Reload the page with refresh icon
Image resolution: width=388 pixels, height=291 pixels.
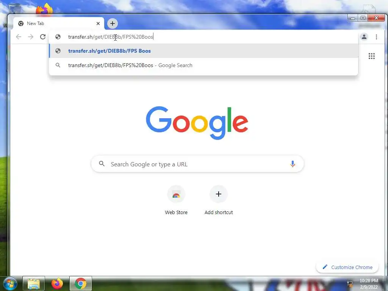[43, 37]
